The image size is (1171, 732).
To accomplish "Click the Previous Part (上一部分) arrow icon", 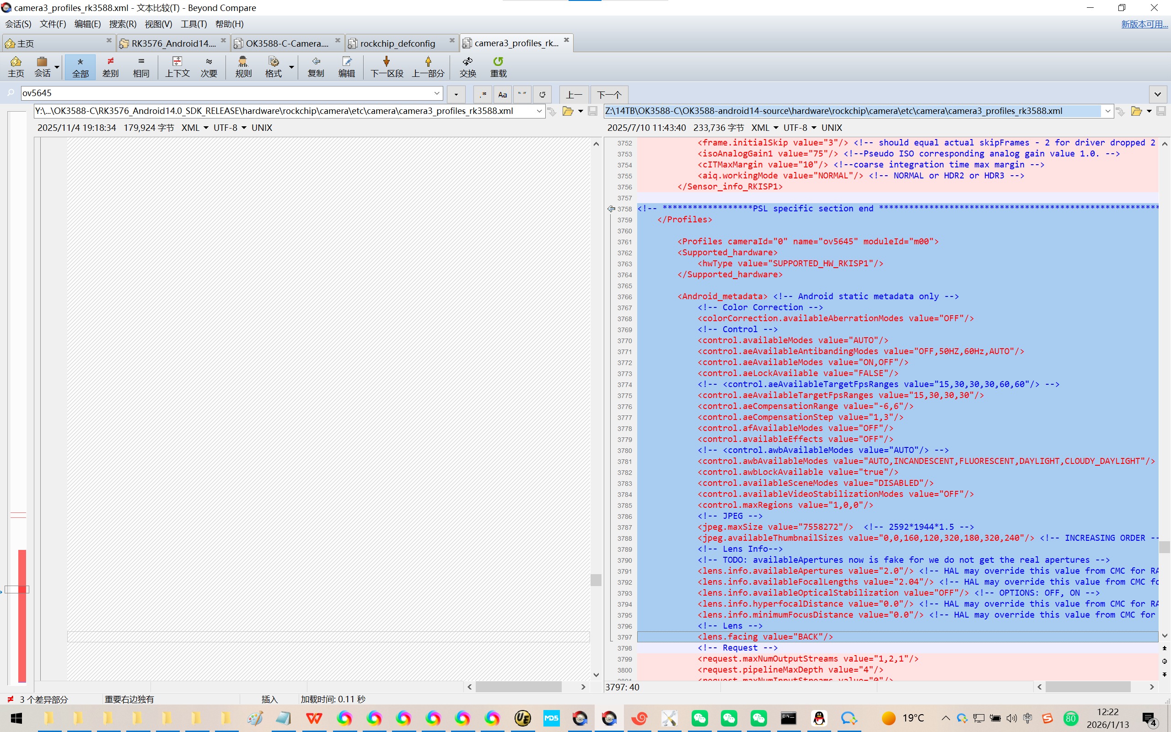I will [x=428, y=62].
